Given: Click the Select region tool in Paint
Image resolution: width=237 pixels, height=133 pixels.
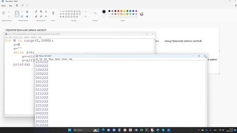Looking at the screenshot, I should pos(17,14).
